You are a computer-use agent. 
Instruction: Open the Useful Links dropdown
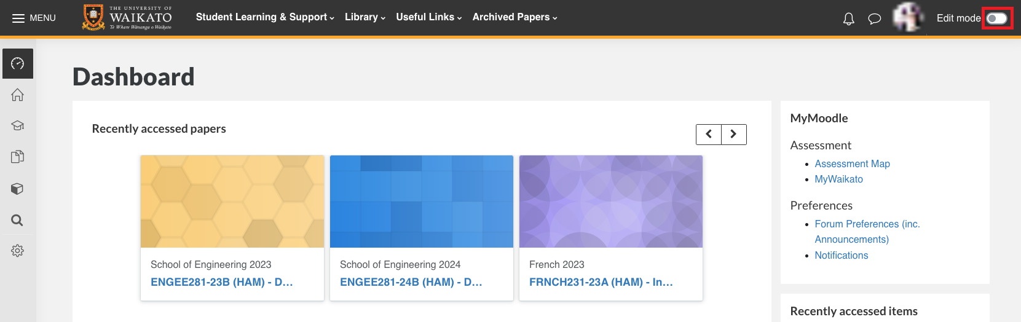pyautogui.click(x=429, y=17)
